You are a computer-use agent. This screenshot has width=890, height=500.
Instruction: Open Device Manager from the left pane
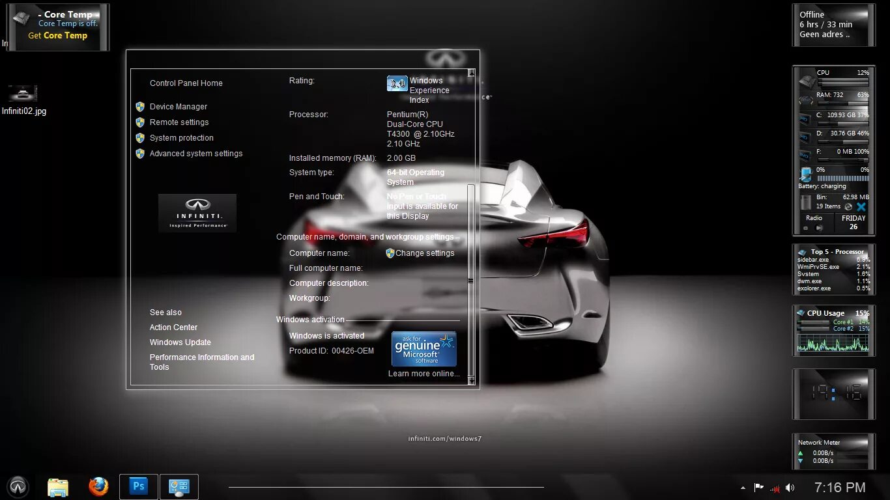click(178, 107)
